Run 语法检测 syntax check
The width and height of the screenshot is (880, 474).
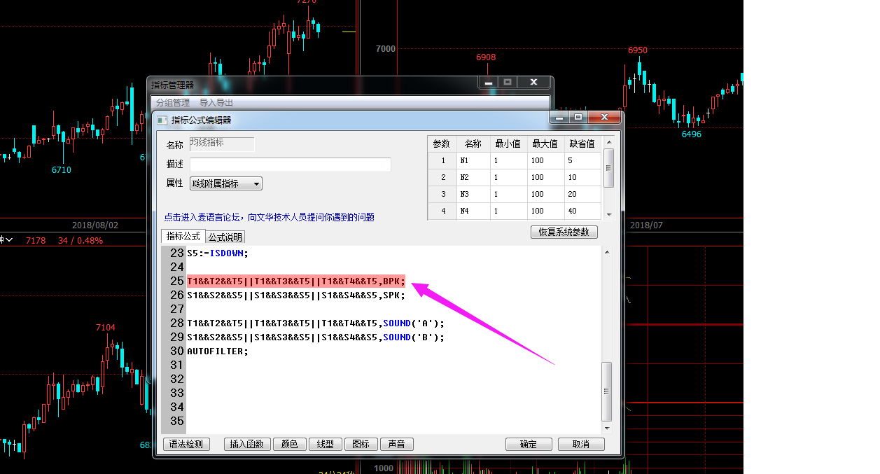click(x=186, y=444)
